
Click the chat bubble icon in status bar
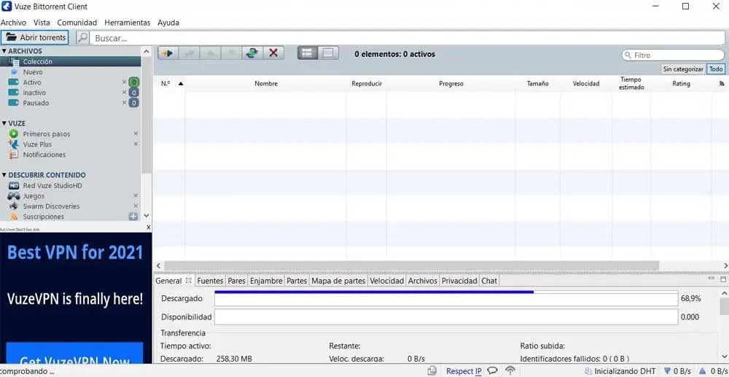pos(492,371)
